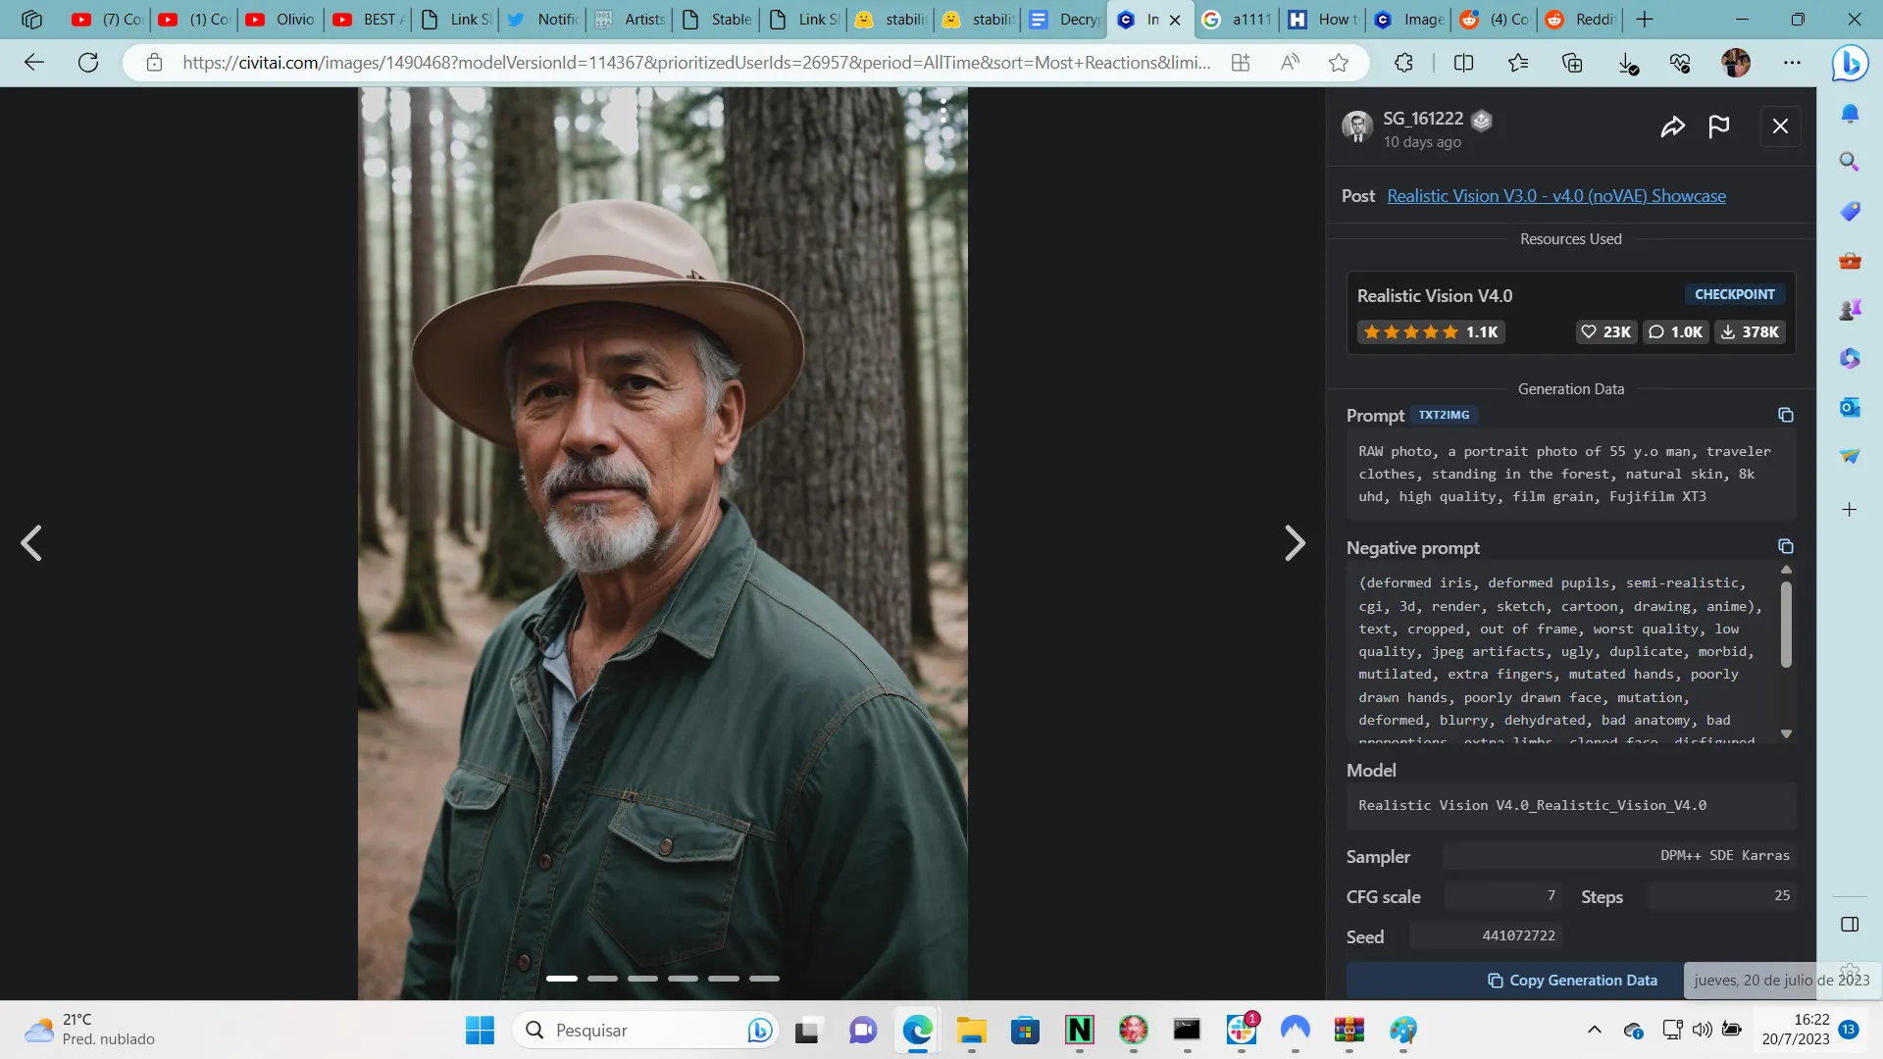Viewport: 1883px width, 1059px height.
Task: Open the Realistic Vision V3.0 - v4.0 showcase post
Action: (1557, 195)
